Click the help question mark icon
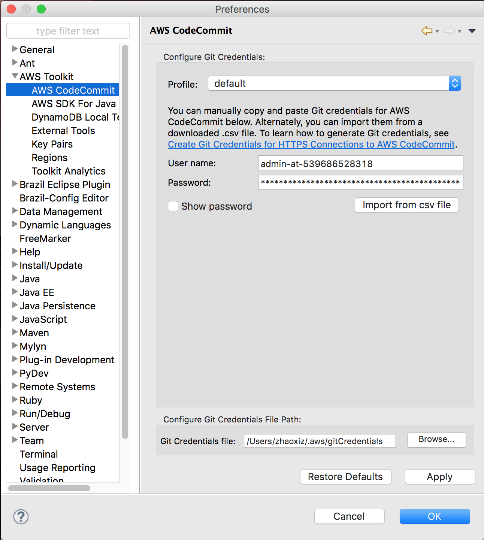The image size is (484, 540). (21, 517)
